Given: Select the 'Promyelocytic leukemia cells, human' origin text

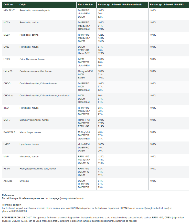Looking at the screenshot, I should coord(38,169).
